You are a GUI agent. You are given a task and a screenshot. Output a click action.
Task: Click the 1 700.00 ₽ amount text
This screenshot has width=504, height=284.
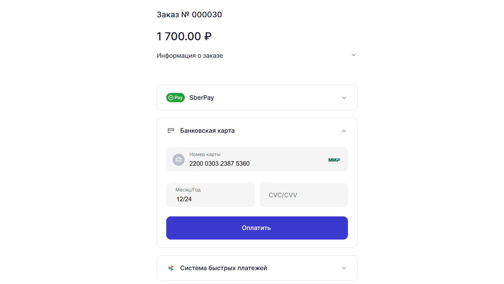184,36
